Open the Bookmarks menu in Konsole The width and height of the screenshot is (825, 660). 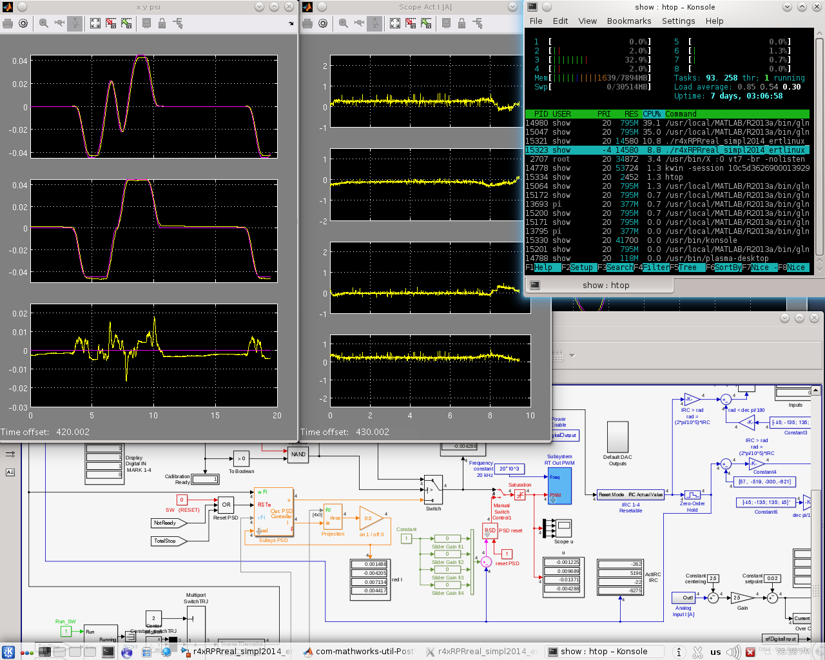[628, 21]
